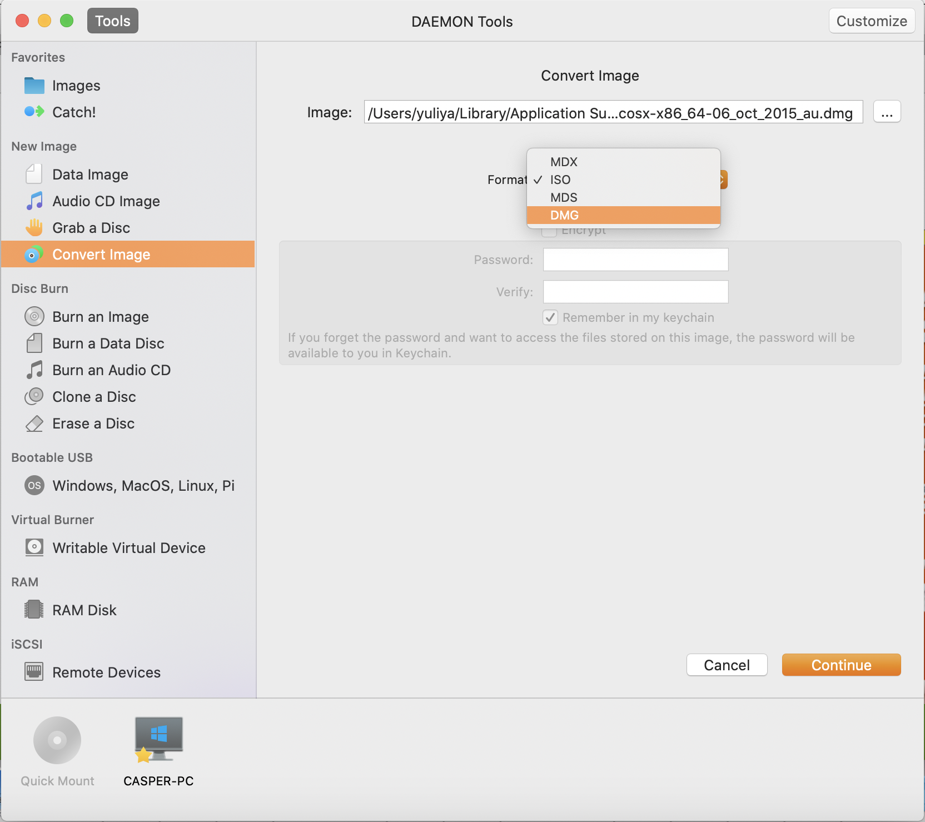This screenshot has width=925, height=822.
Task: Select Windows, MacOS, Linux, Pi label
Action: 143,486
